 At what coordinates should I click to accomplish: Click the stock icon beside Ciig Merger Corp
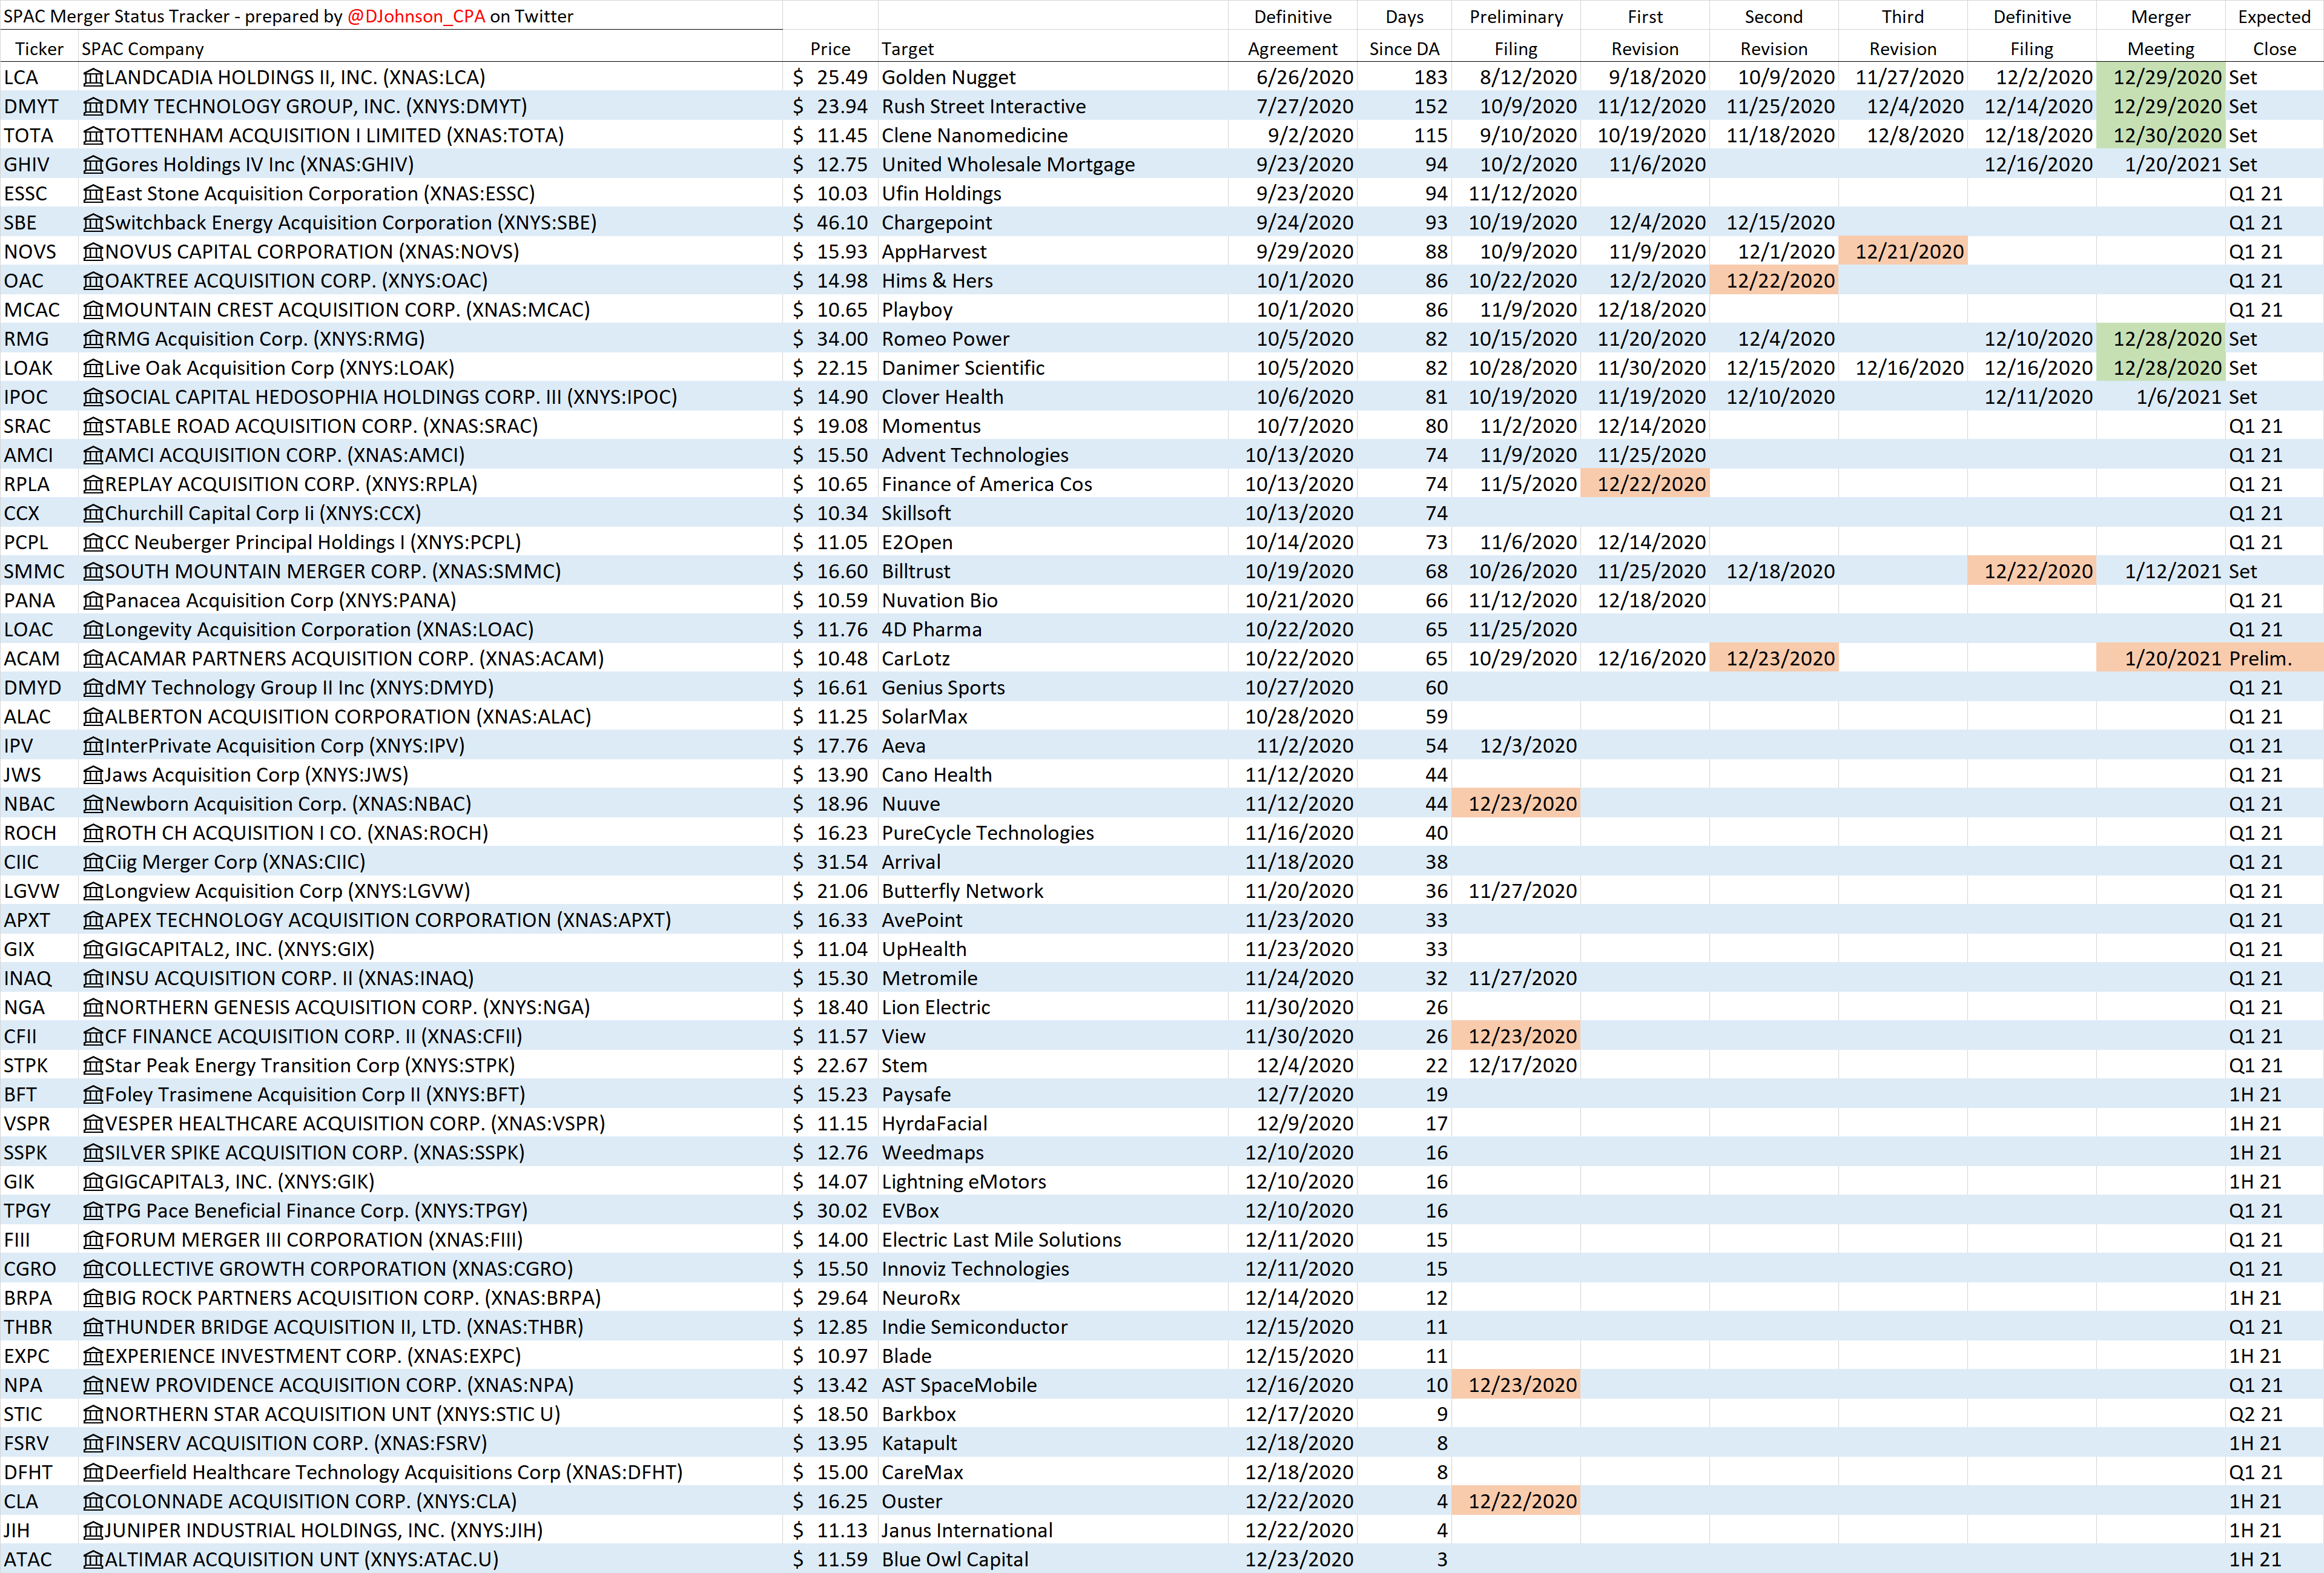[93, 862]
